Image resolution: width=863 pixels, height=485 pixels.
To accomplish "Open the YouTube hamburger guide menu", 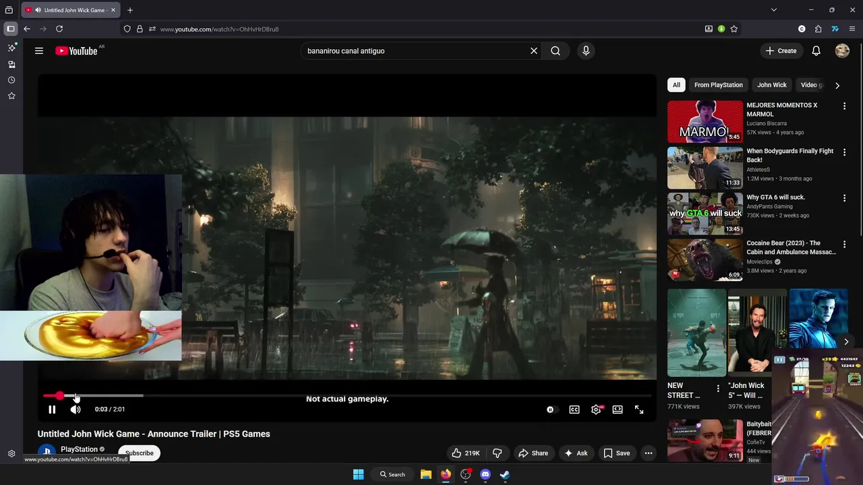I will 39,51.
